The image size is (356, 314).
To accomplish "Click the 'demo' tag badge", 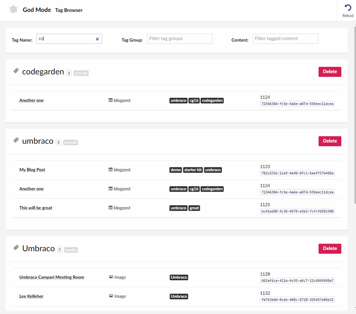I will [176, 170].
